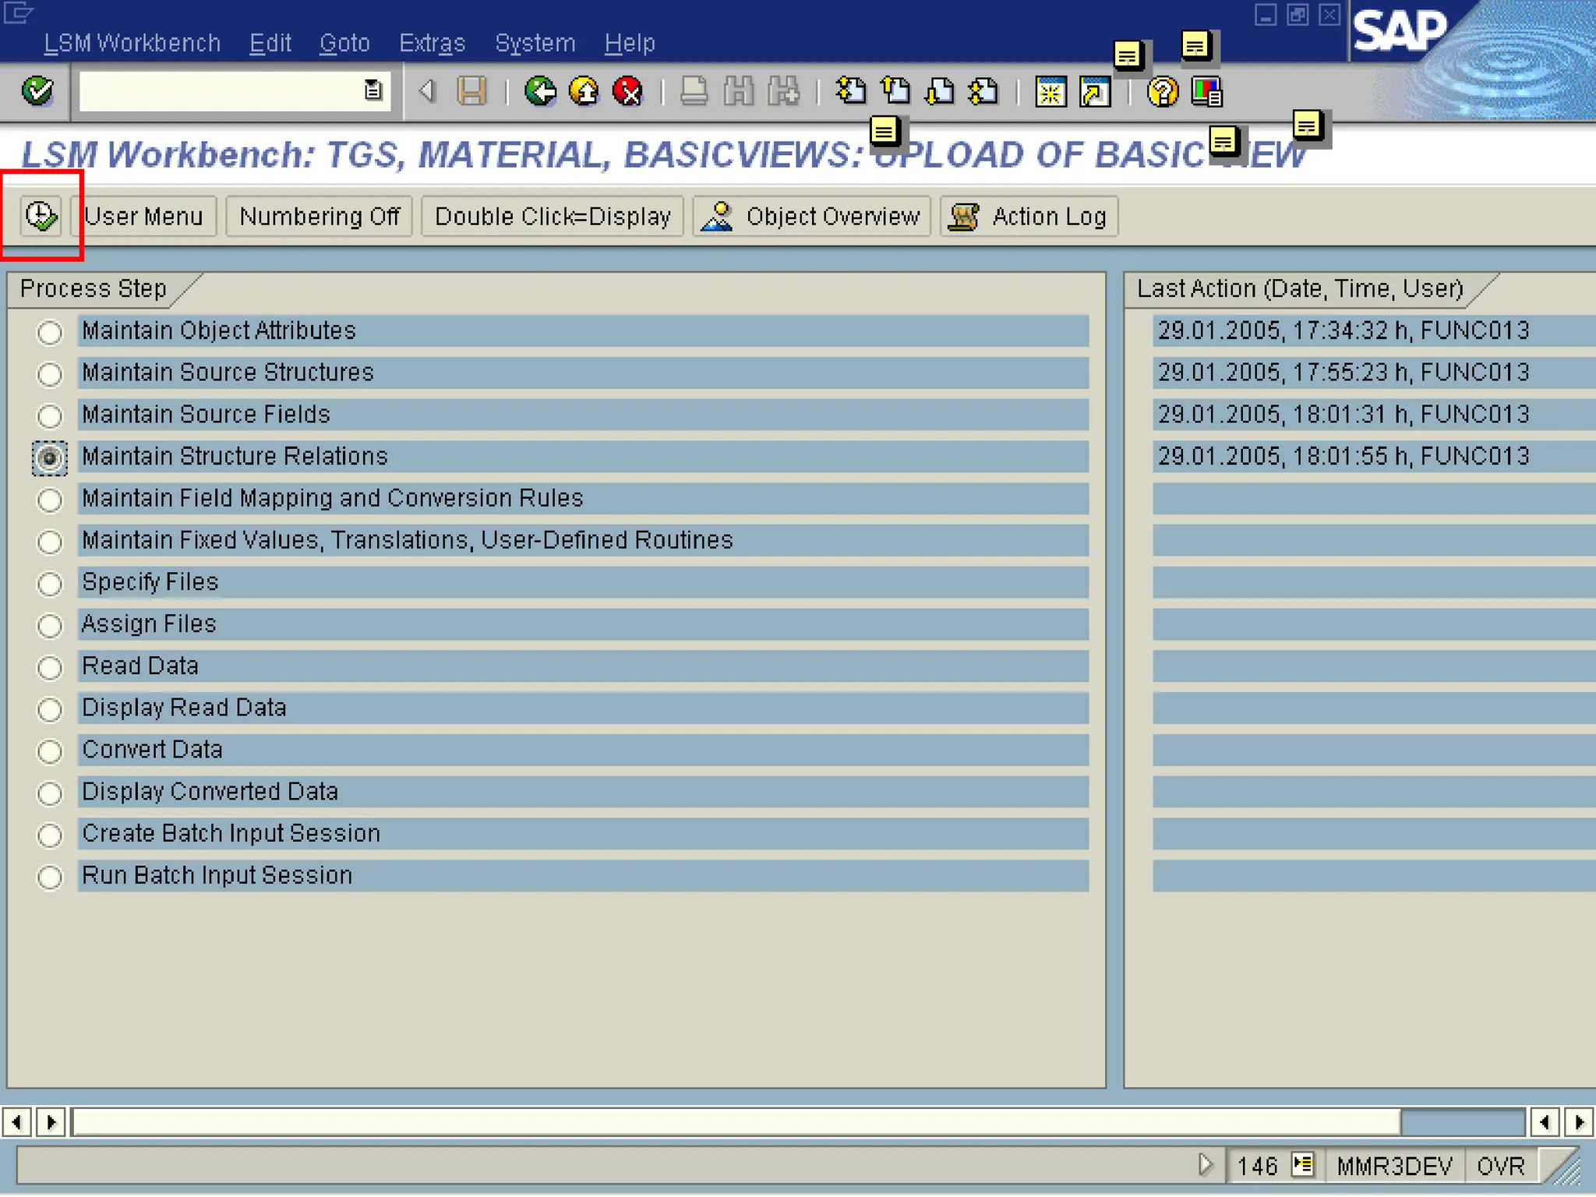Select the Run Batch Input Session radio button
This screenshot has width=1596, height=1197.
coord(50,877)
